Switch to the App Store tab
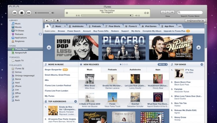The width and height of the screenshot is (217, 123). tap(168, 26)
